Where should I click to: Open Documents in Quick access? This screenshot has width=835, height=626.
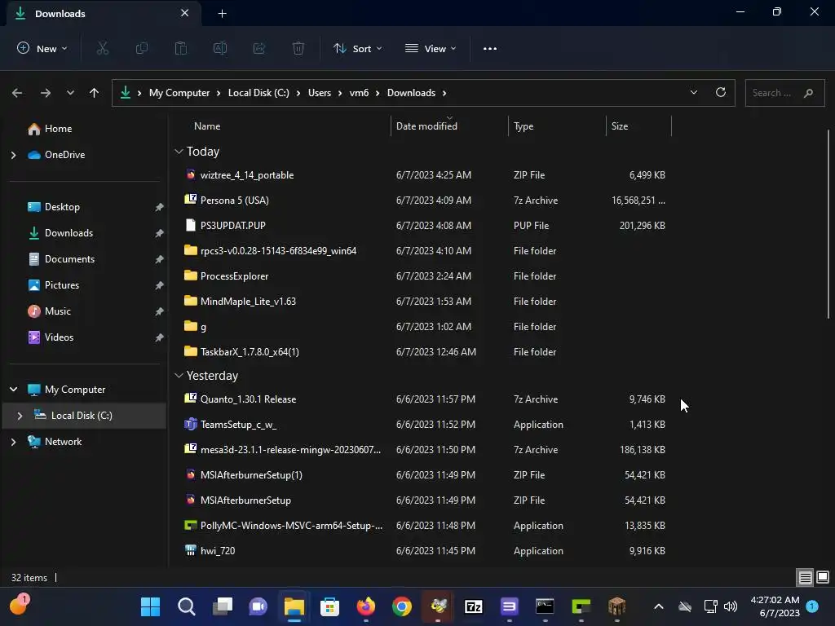pos(69,259)
